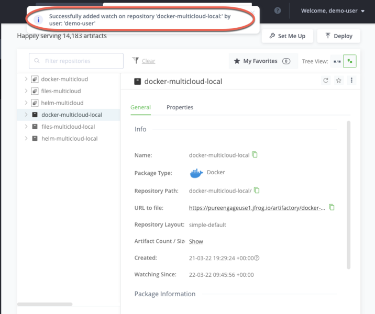This screenshot has height=314, width=375.
Task: Switch to the General tab
Action: (x=140, y=107)
